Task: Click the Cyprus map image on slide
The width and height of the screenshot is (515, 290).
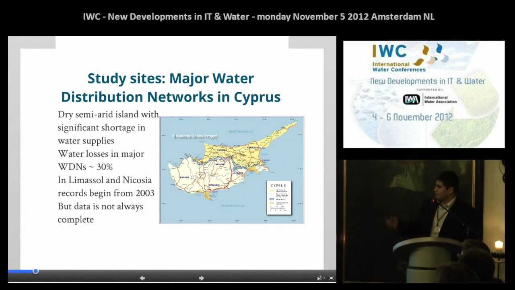Action: click(x=232, y=170)
